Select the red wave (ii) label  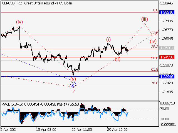point(117,59)
